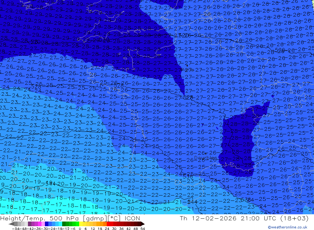Click the right dark maroon arrow end of the color scale
The image size is (314, 230).
point(143,224)
